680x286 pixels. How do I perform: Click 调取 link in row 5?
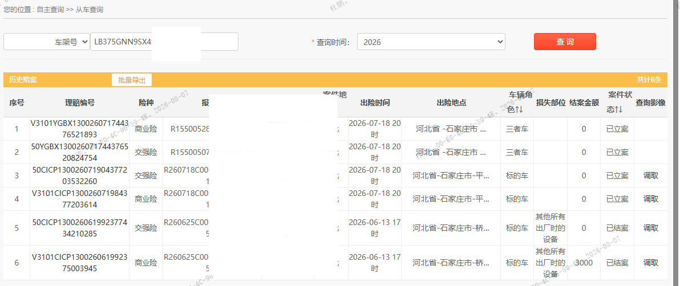click(x=650, y=228)
